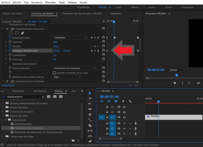Open the Secuencia menu
This screenshot has height=147, width=203.
(x=37, y=2)
